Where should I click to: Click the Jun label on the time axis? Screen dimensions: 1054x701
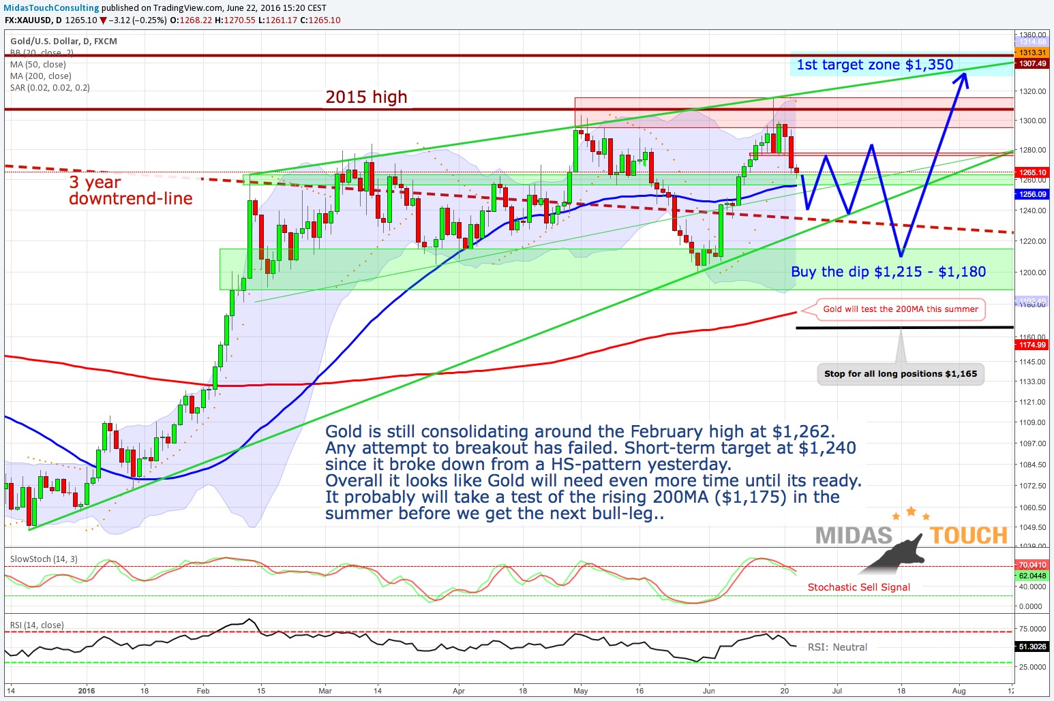(x=710, y=691)
